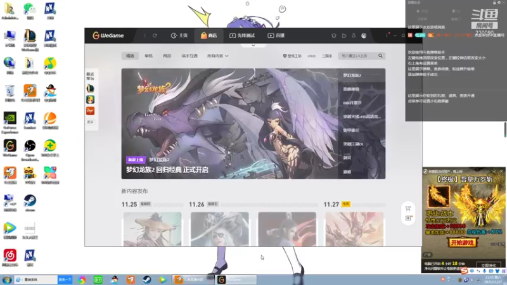
Task: Open GeForce Experience desktop shortcut
Action: point(10,122)
